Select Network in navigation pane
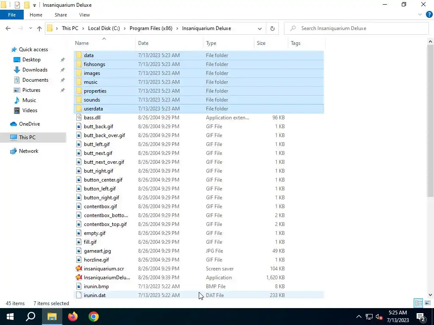434x325 pixels. coord(28,151)
